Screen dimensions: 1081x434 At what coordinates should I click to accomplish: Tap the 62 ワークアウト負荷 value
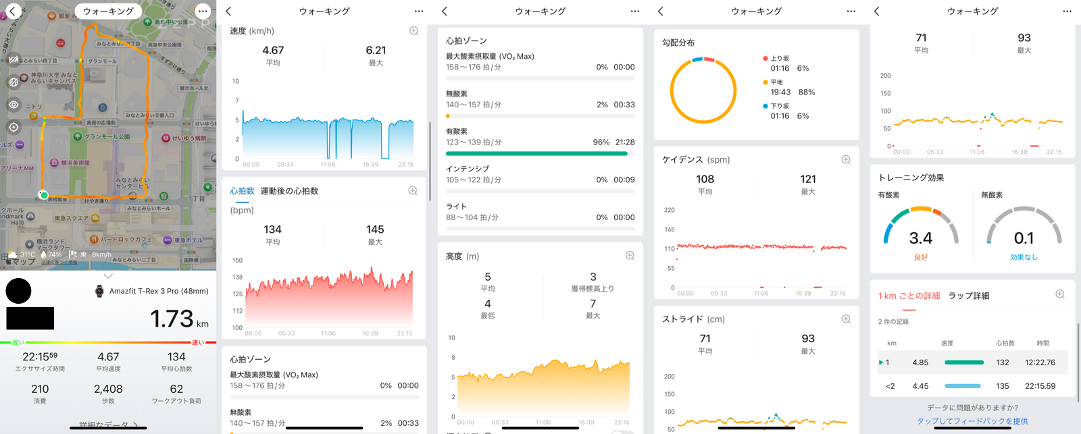click(176, 389)
